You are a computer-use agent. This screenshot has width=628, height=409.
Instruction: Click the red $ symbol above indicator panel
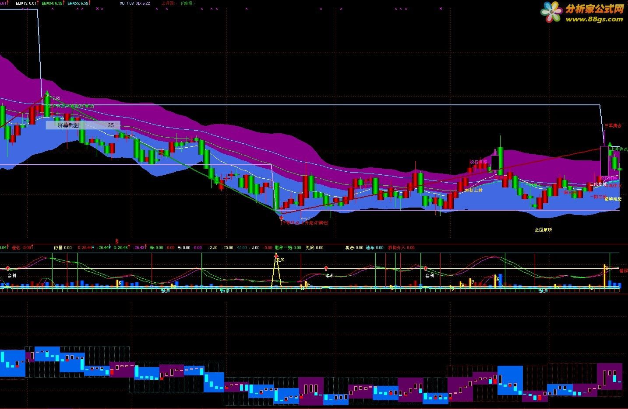pyautogui.click(x=116, y=241)
